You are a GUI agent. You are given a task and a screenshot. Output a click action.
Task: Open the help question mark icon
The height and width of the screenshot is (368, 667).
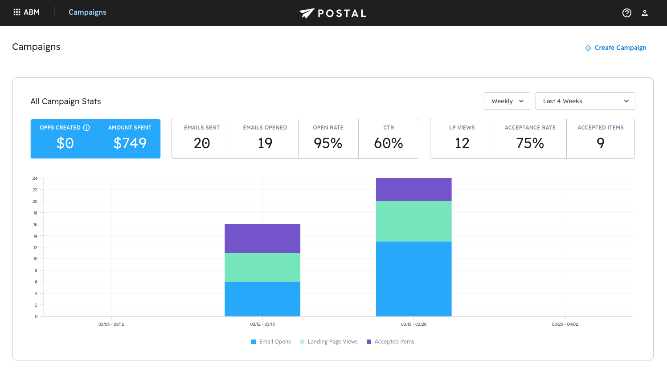point(626,13)
